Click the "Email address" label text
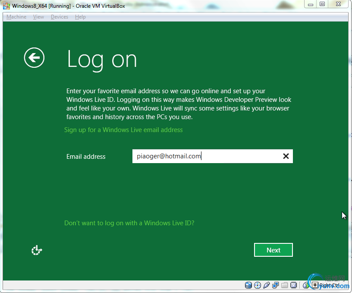This screenshot has height=293, width=352. (x=86, y=157)
